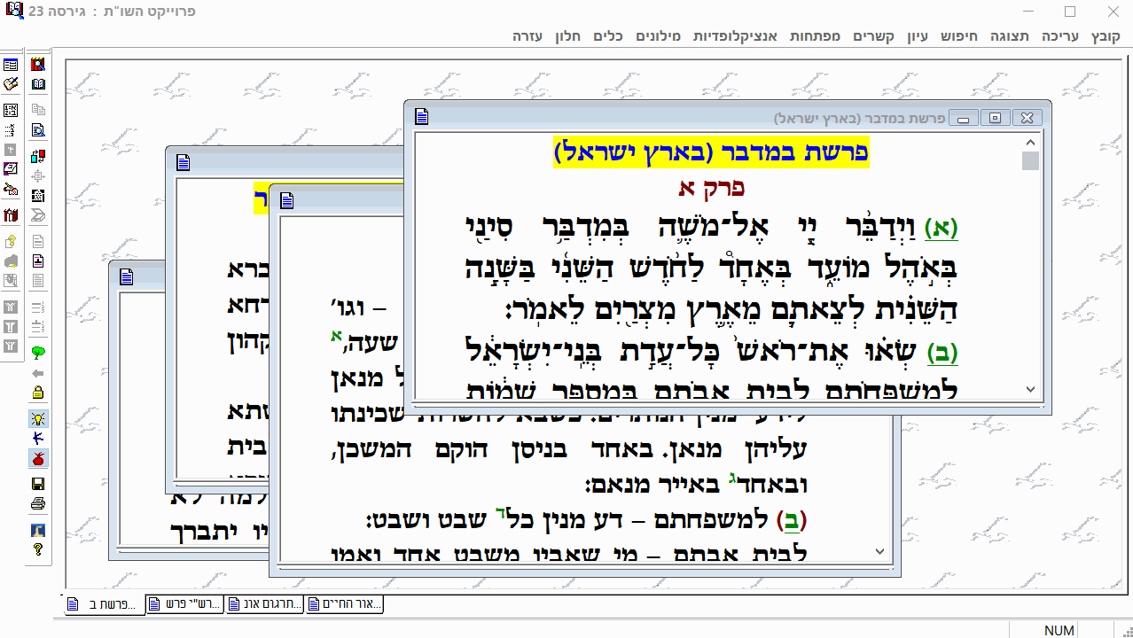Open the עיון menu
The height and width of the screenshot is (638, 1133).
(x=918, y=36)
